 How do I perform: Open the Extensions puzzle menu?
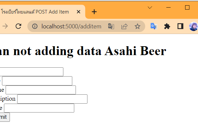(167, 26)
